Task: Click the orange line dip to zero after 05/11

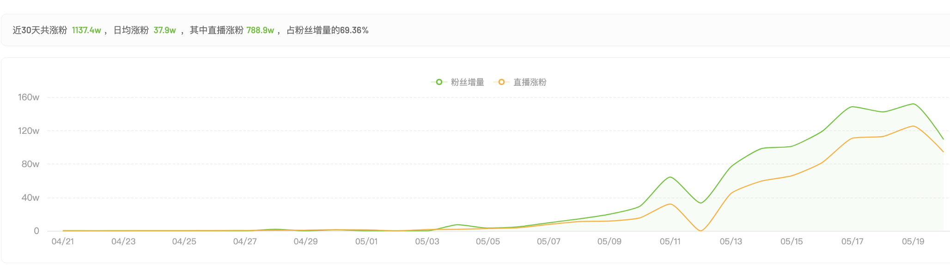Action: [700, 230]
